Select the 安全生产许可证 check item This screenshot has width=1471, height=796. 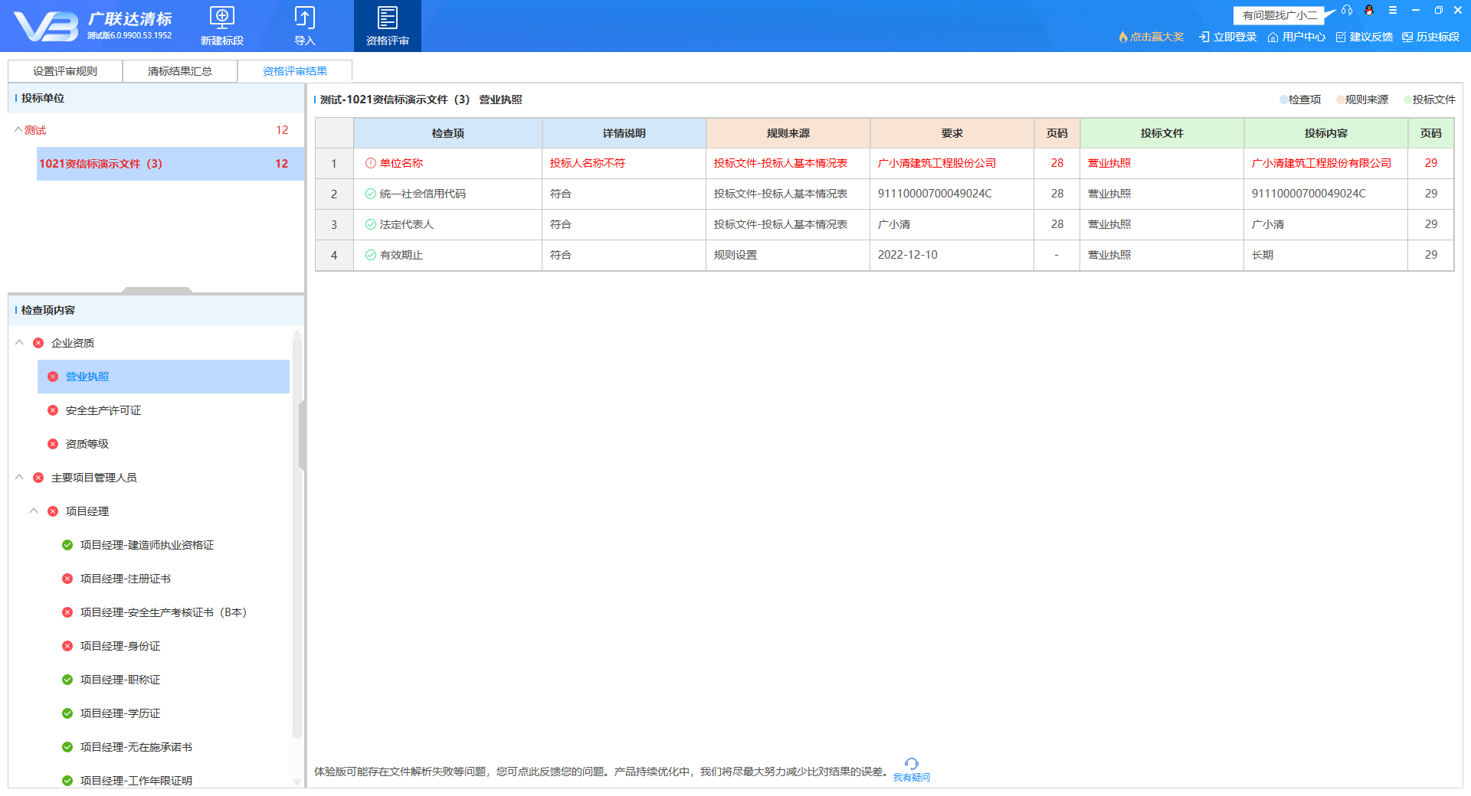coord(103,410)
